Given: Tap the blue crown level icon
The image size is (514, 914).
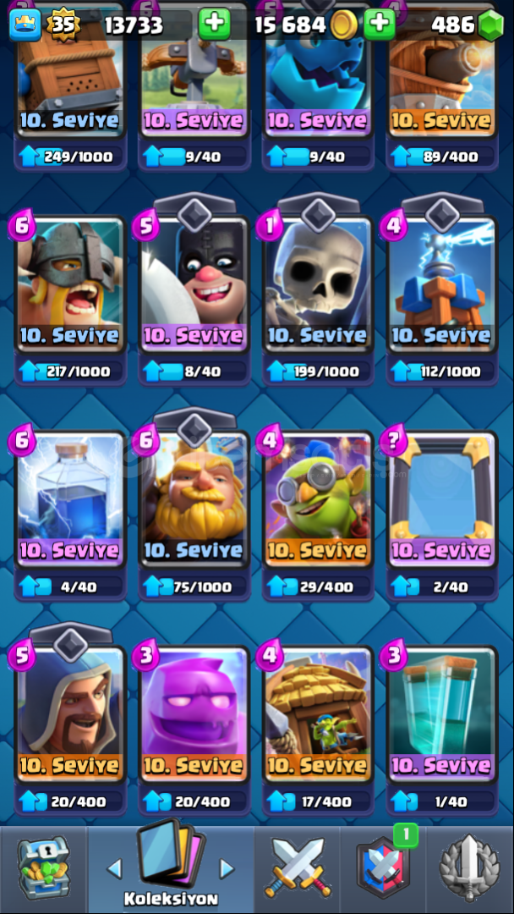Looking at the screenshot, I should (25, 25).
